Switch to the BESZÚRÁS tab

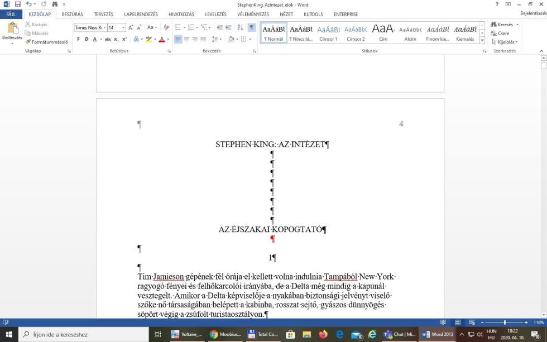[72, 15]
